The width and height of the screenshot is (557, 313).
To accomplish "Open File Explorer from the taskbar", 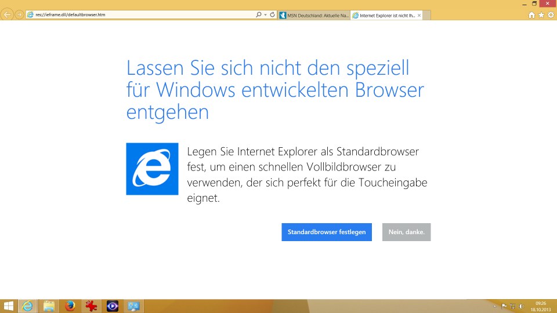I will (x=49, y=306).
